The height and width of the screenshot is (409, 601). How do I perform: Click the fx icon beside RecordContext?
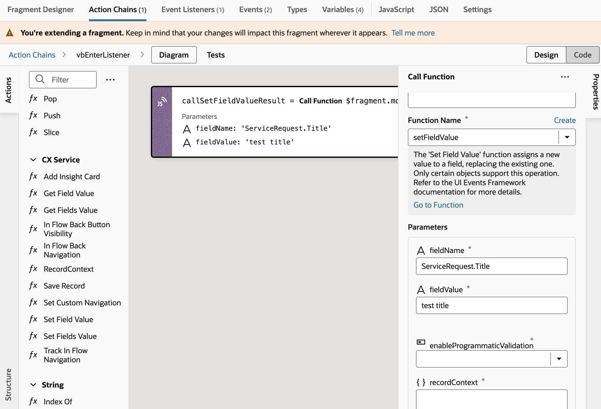tap(33, 269)
